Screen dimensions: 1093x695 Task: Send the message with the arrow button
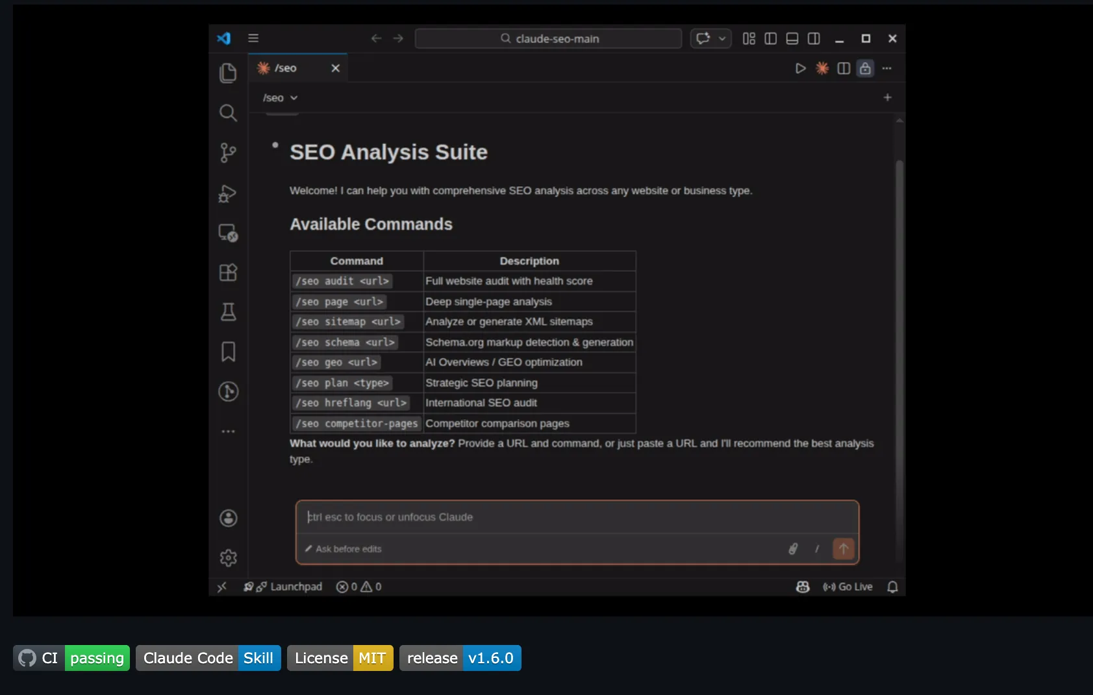[843, 549]
